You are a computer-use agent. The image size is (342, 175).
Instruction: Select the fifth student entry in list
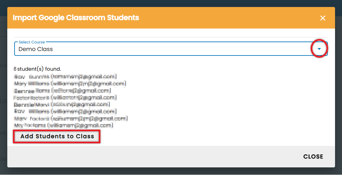[x=62, y=104]
